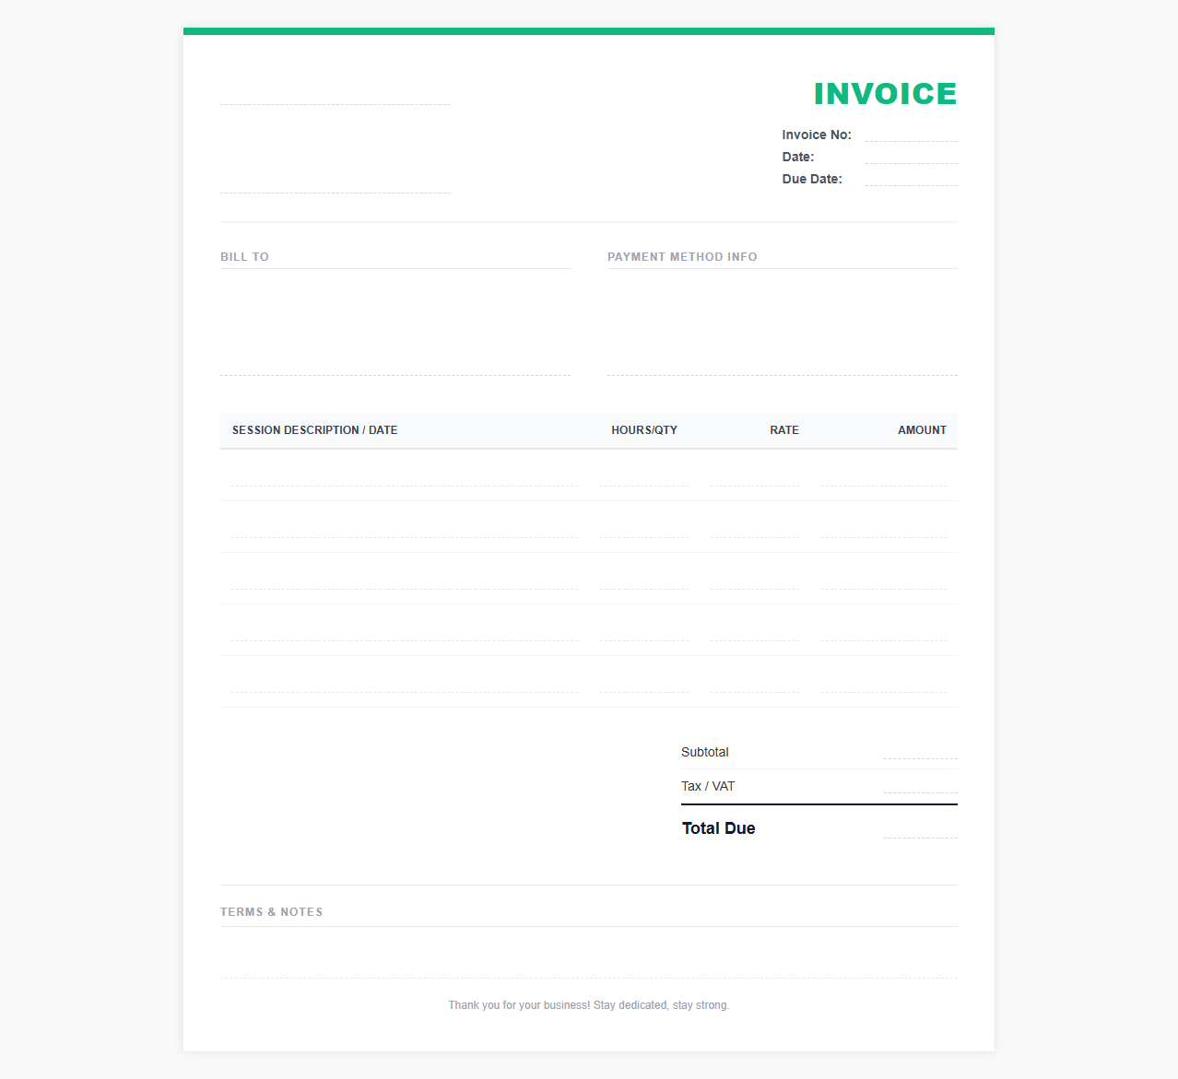Click the Payment Method Info entry area

783,328
